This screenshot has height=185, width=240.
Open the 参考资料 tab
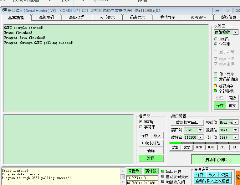click(x=198, y=17)
